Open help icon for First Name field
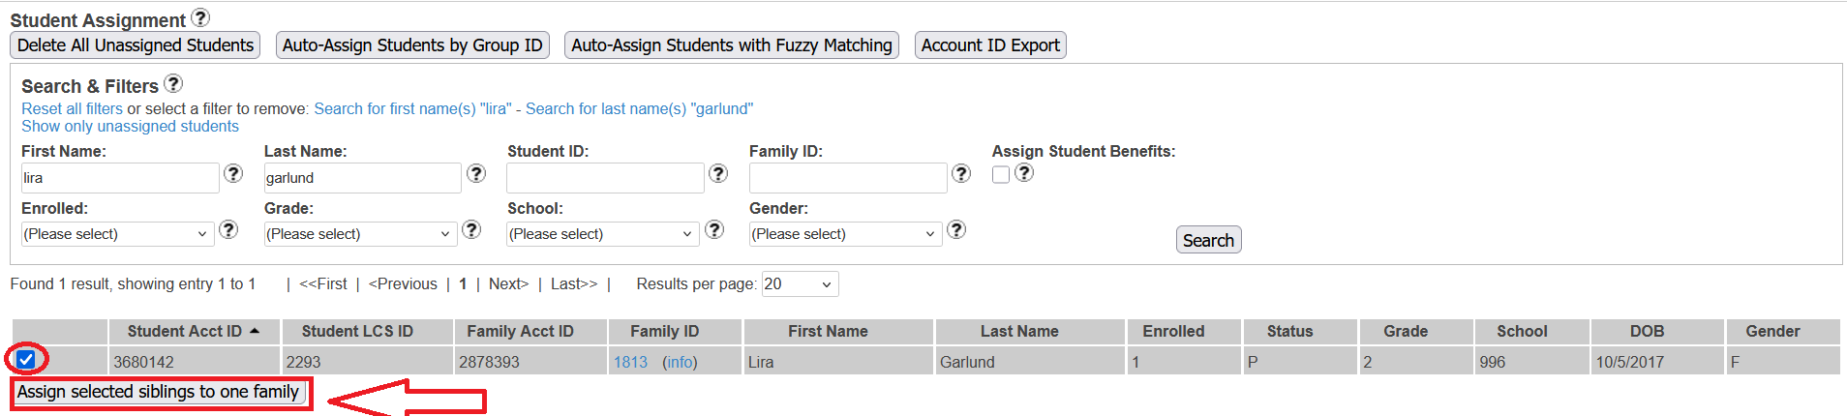This screenshot has height=416, width=1847. [233, 173]
